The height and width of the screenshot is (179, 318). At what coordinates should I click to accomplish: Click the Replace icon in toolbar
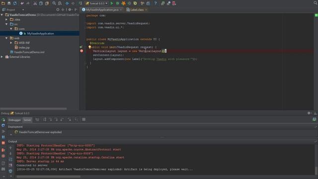pyautogui.click(x=60, y=3)
